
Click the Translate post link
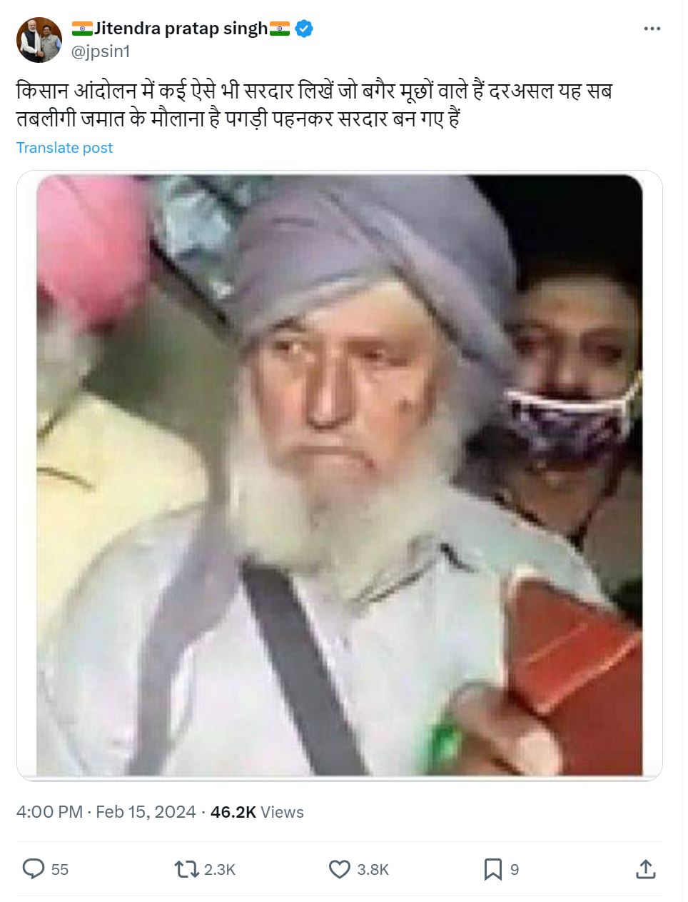(x=64, y=148)
